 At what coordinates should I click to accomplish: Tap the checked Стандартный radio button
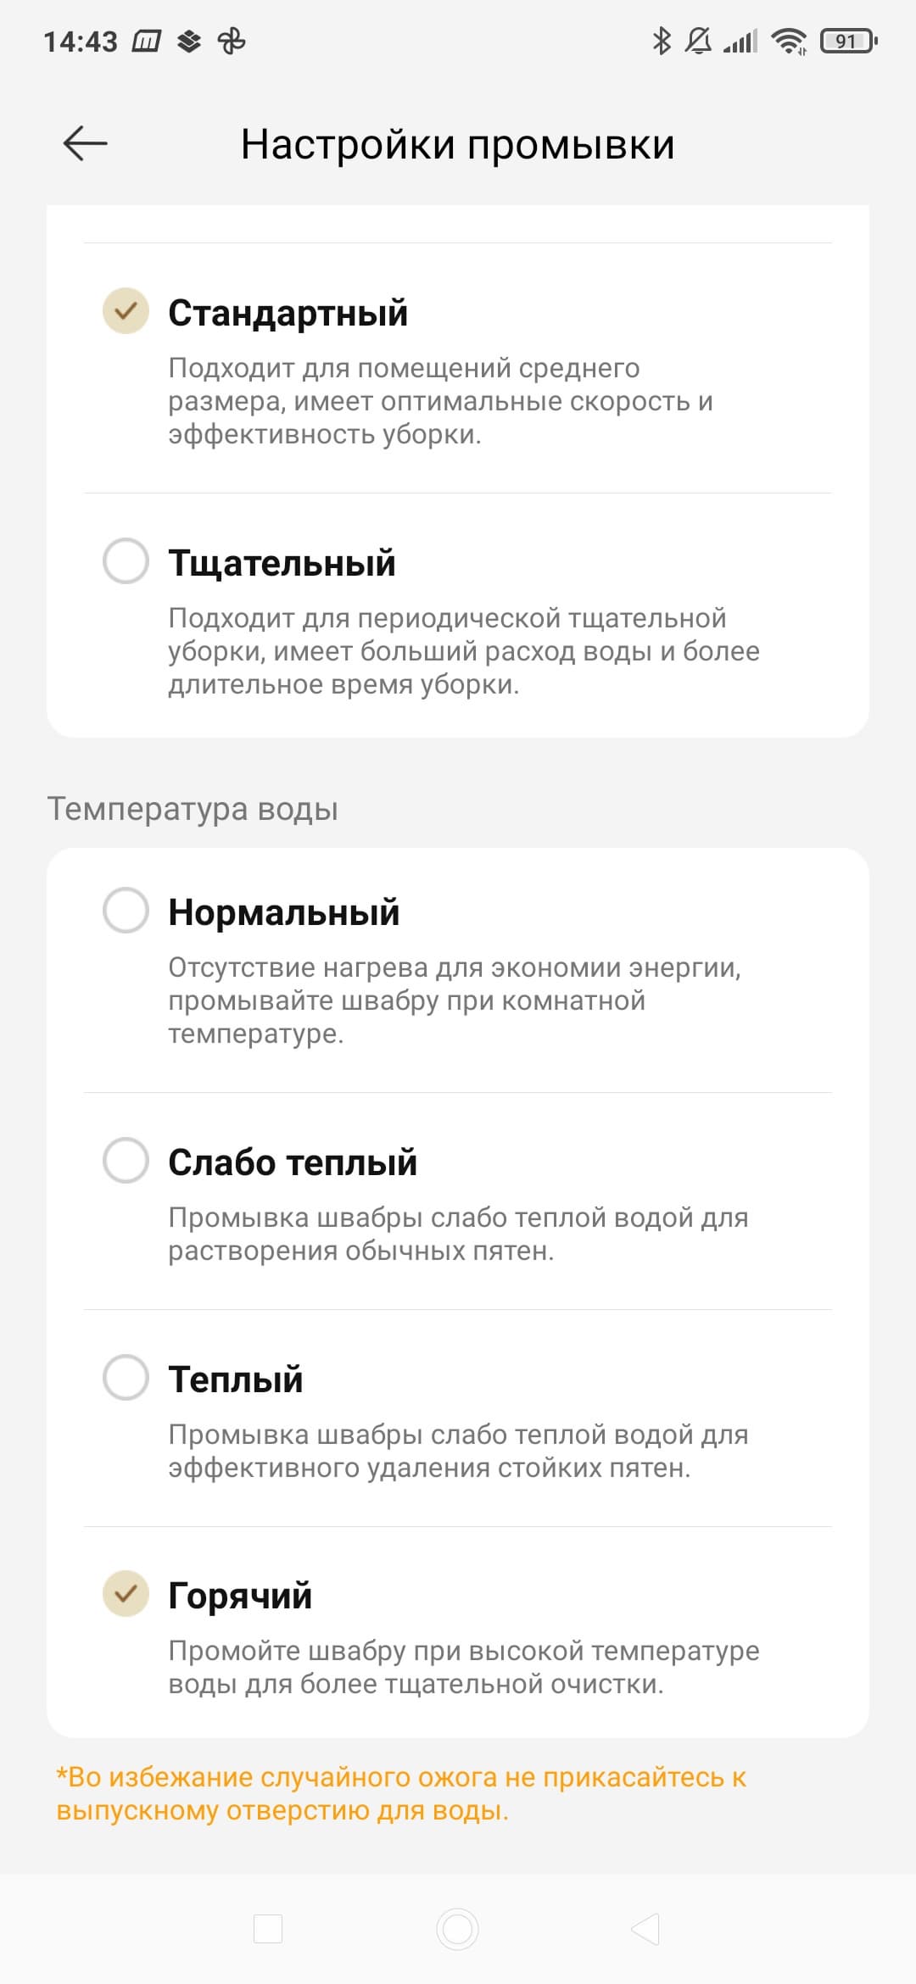126,310
